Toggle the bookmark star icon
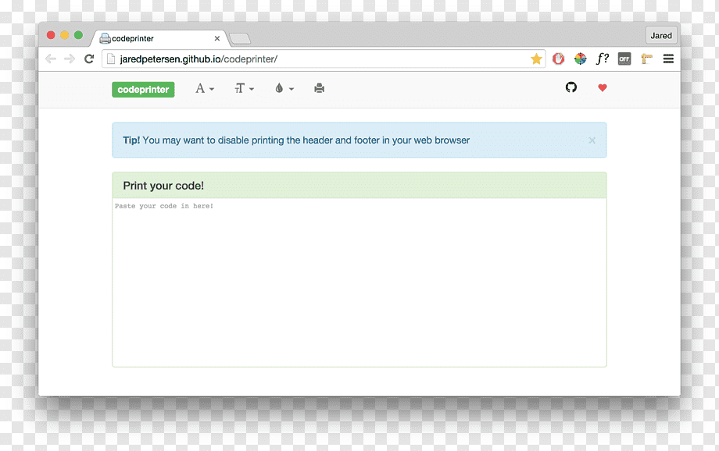The image size is (719, 451). click(x=536, y=59)
